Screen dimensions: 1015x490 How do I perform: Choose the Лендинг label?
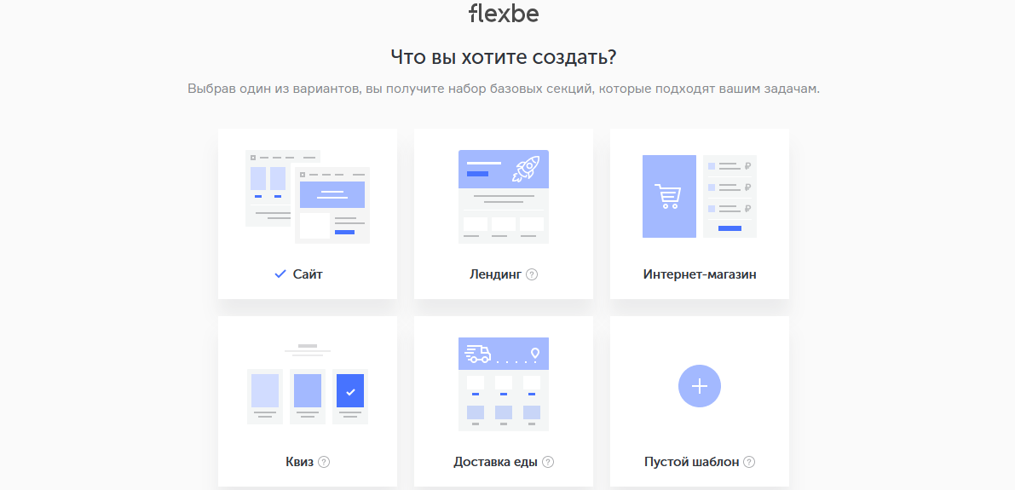(x=495, y=274)
